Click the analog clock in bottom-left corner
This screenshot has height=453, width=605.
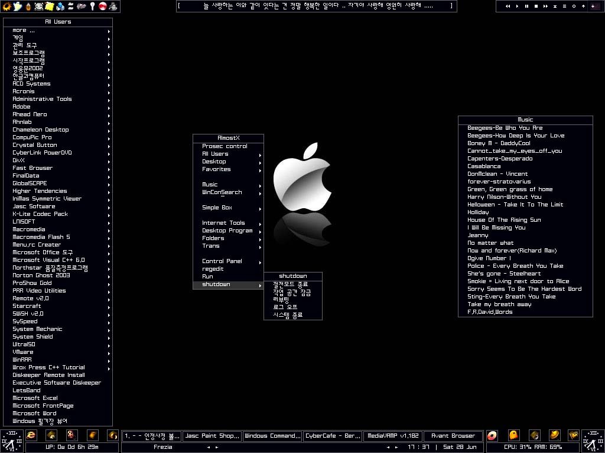pos(12,441)
